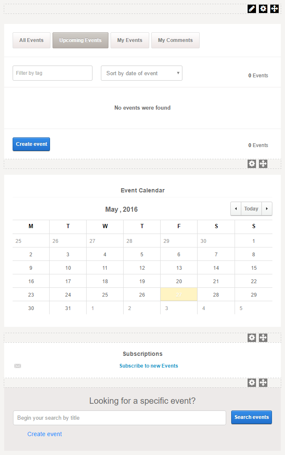Go to the previous month in the calendar
285x455 pixels.
pyautogui.click(x=236, y=209)
